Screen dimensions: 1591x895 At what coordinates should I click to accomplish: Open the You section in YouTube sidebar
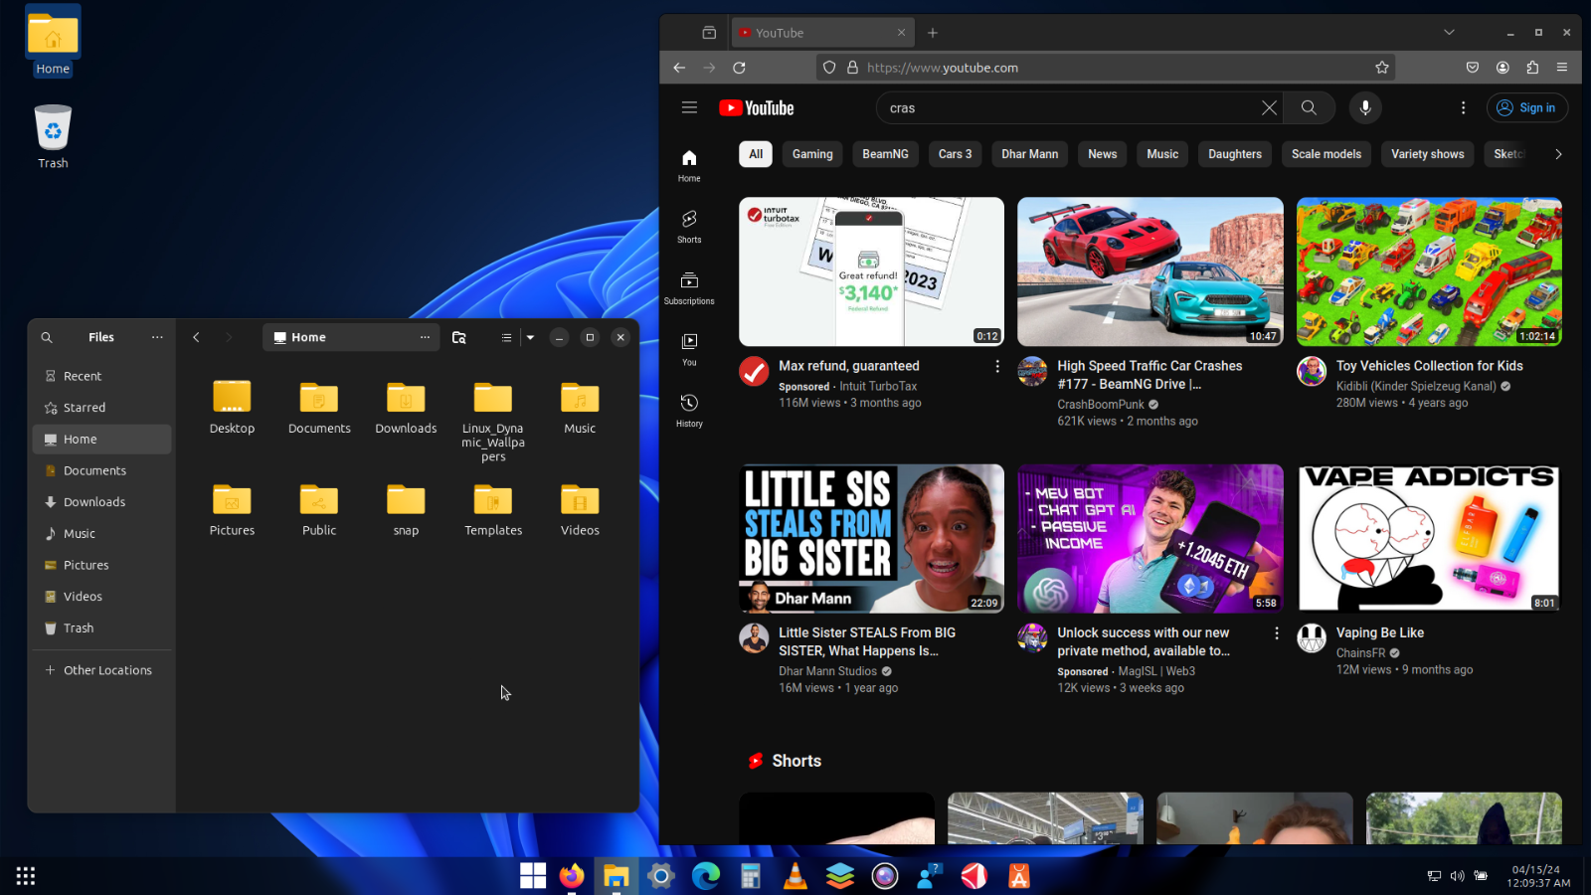click(x=689, y=349)
